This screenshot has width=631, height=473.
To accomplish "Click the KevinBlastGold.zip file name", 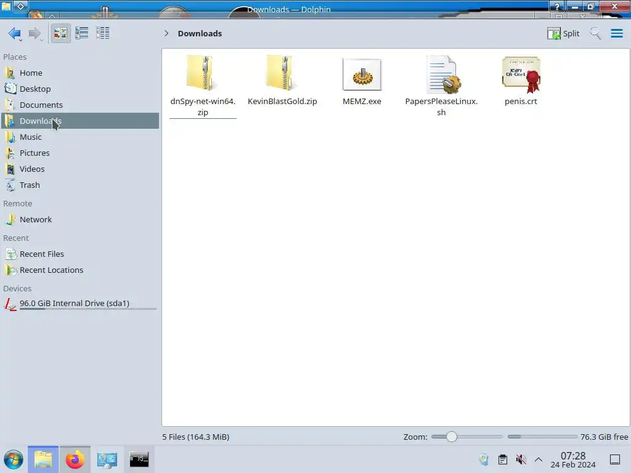I will (x=282, y=102).
